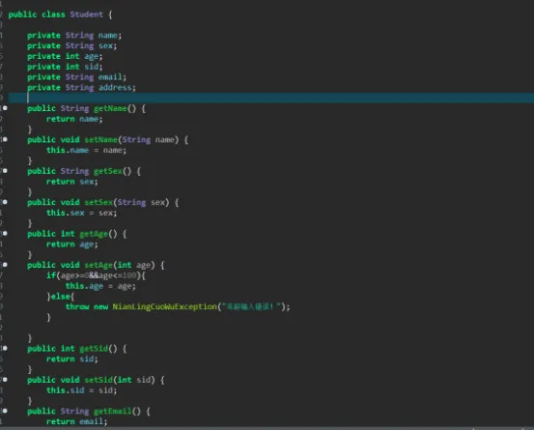Collapse the setSid(int sid) method fold marker

tap(5, 380)
